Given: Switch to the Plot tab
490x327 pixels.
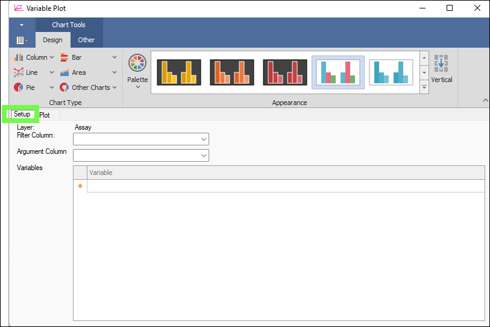Looking at the screenshot, I should click(45, 115).
